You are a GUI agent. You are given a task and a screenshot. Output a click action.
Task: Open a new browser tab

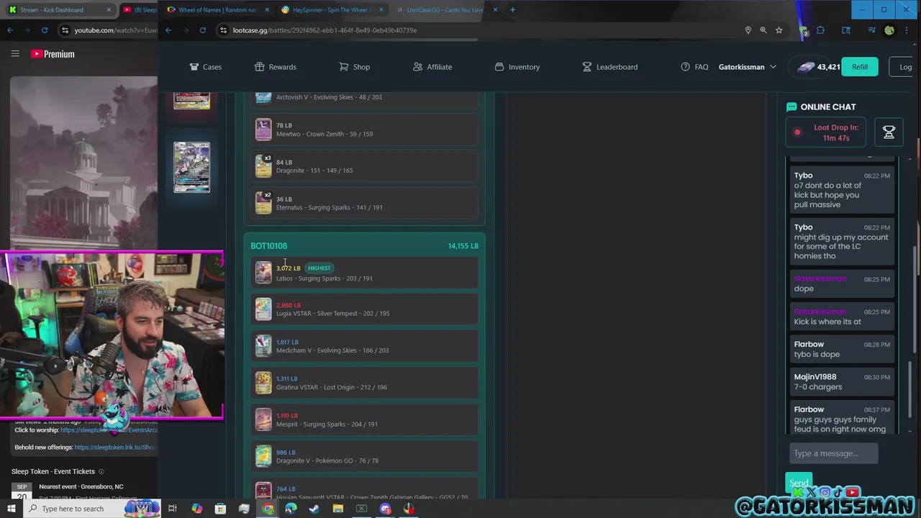pyautogui.click(x=512, y=10)
